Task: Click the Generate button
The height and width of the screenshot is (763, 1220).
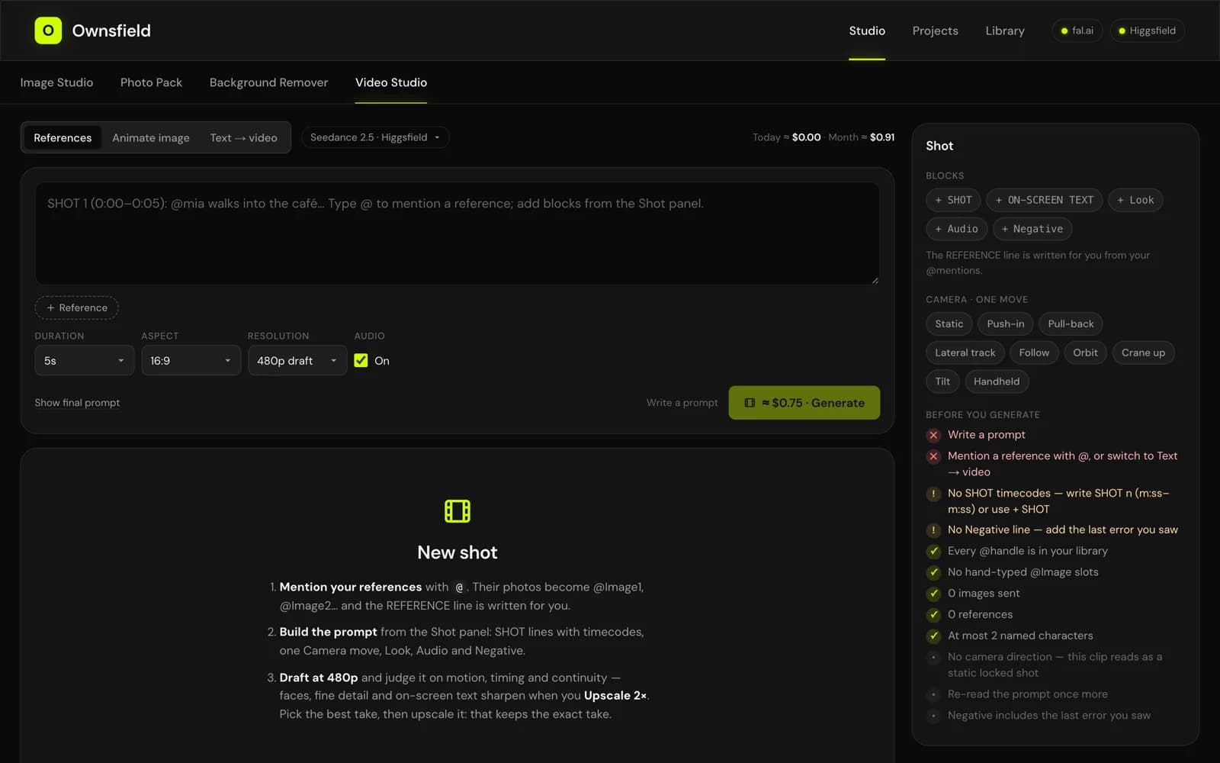Action: [804, 403]
